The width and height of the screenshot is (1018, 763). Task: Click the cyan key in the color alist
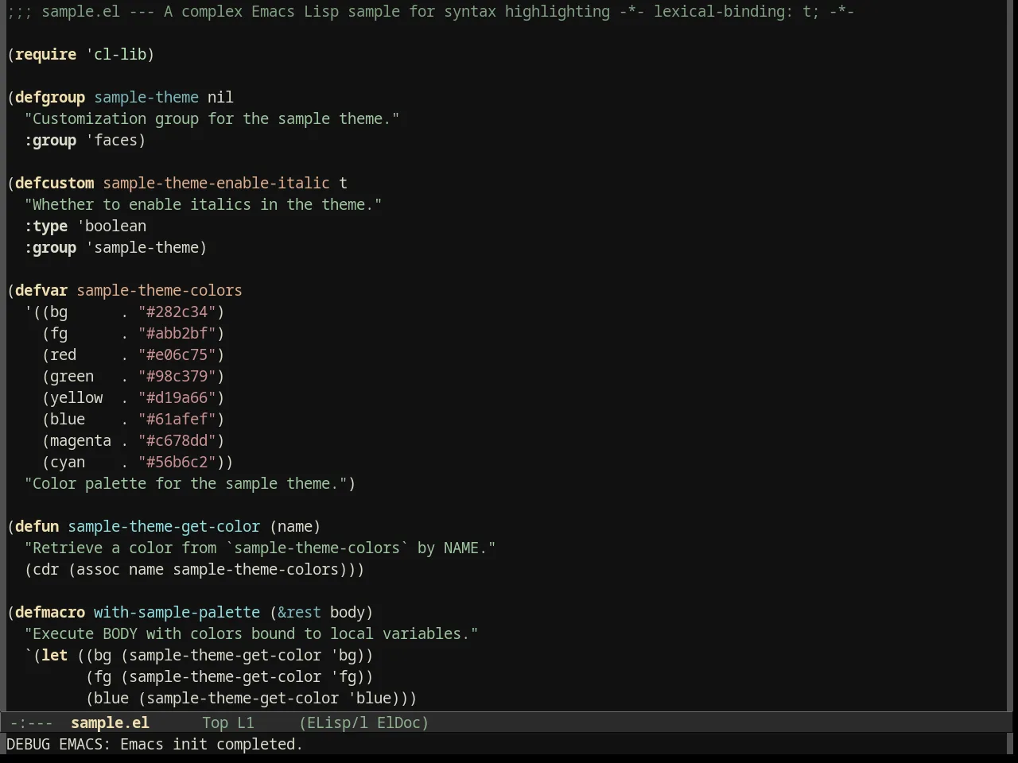(68, 462)
